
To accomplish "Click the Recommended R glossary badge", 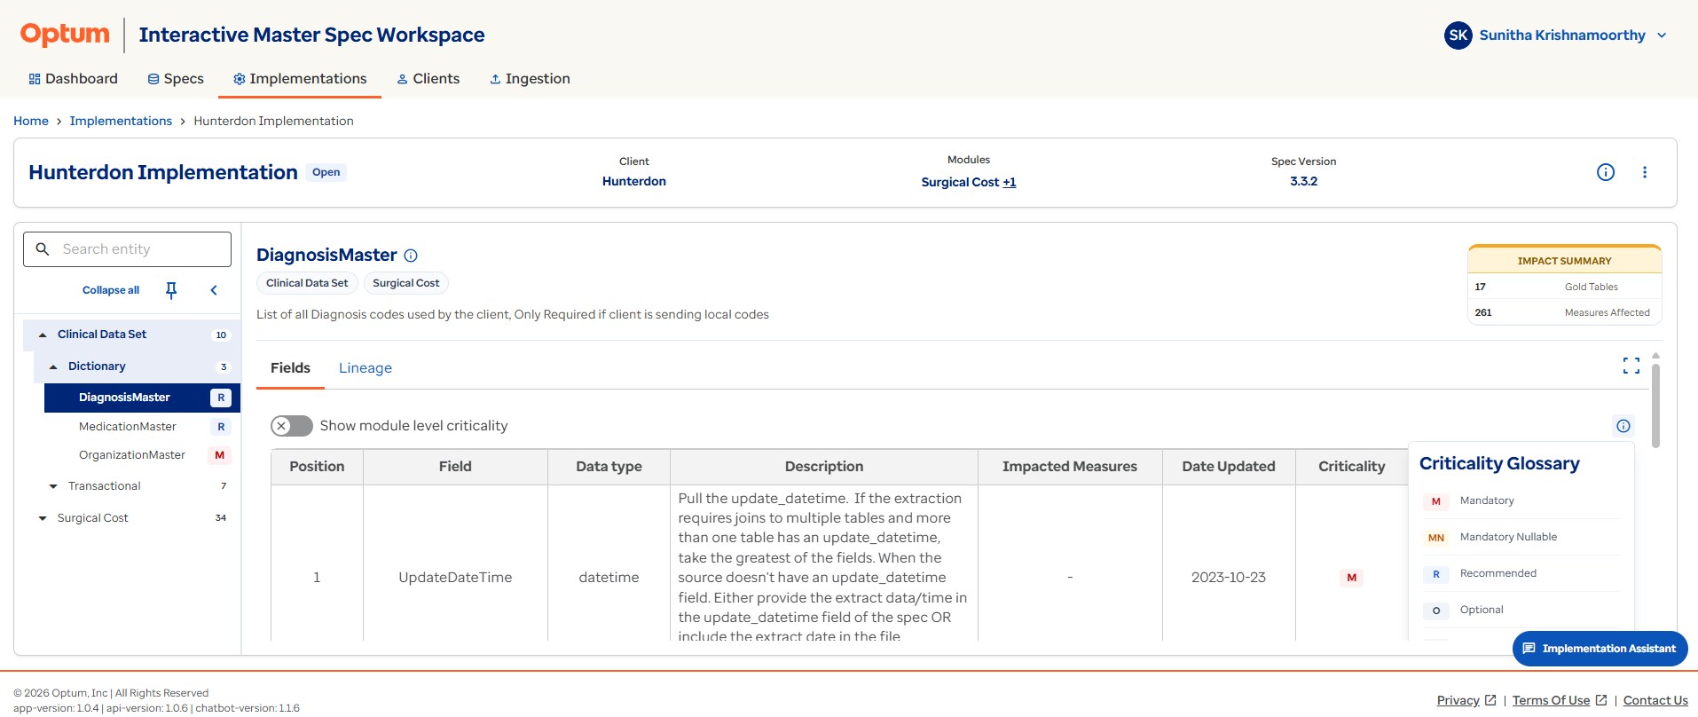I will (1436, 574).
